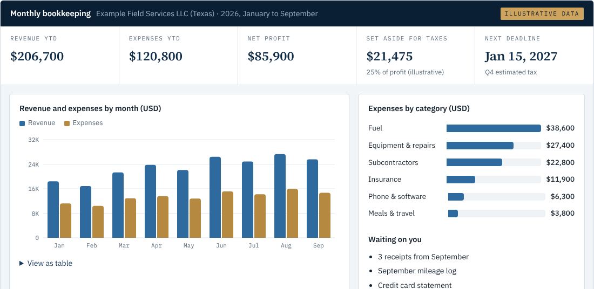Click the July expenses bar
Screen dimensions: 594x289
pos(260,216)
